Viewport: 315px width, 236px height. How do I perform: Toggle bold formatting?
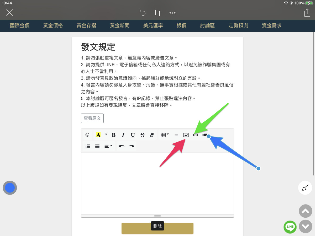(x=114, y=135)
